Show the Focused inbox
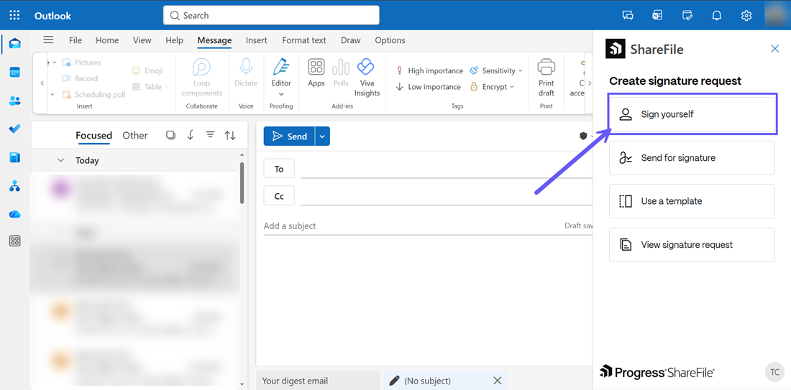791x390 pixels. [93, 135]
